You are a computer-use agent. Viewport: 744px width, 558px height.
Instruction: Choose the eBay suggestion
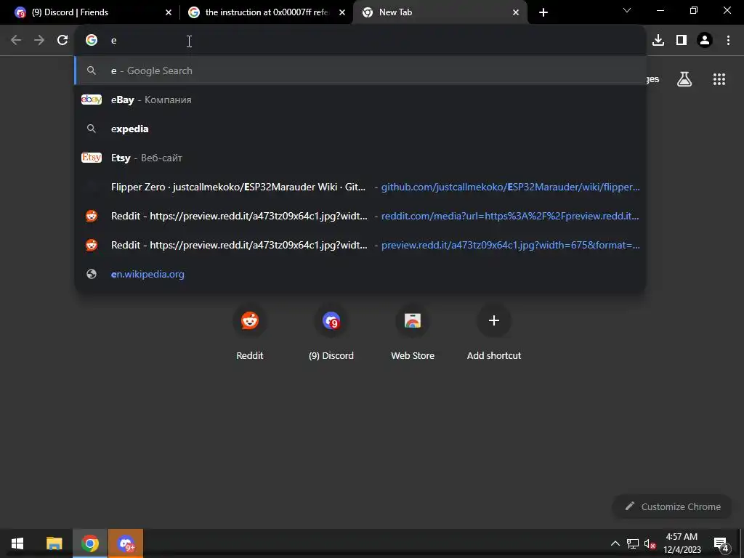[x=360, y=100]
